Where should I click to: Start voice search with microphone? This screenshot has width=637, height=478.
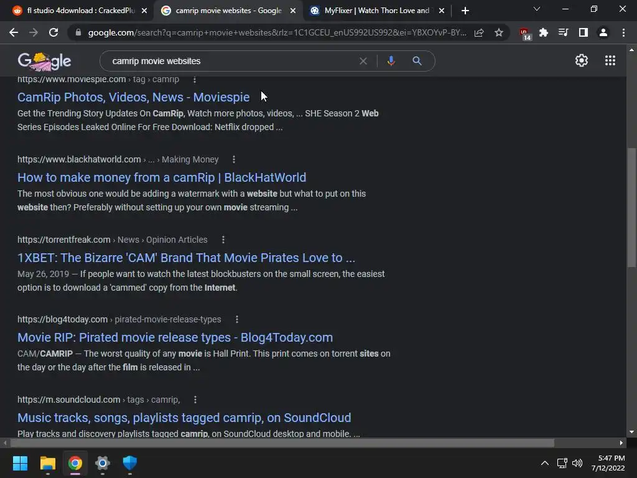pos(391,61)
